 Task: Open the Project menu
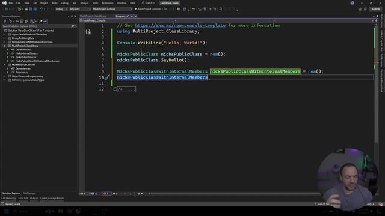[44, 3]
